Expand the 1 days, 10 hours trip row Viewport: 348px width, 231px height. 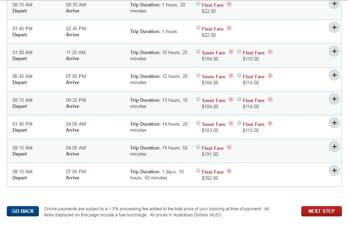[334, 170]
